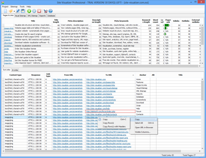Switch to the In Links tab
Viewport: 206px width, 158px height.
tap(15, 70)
